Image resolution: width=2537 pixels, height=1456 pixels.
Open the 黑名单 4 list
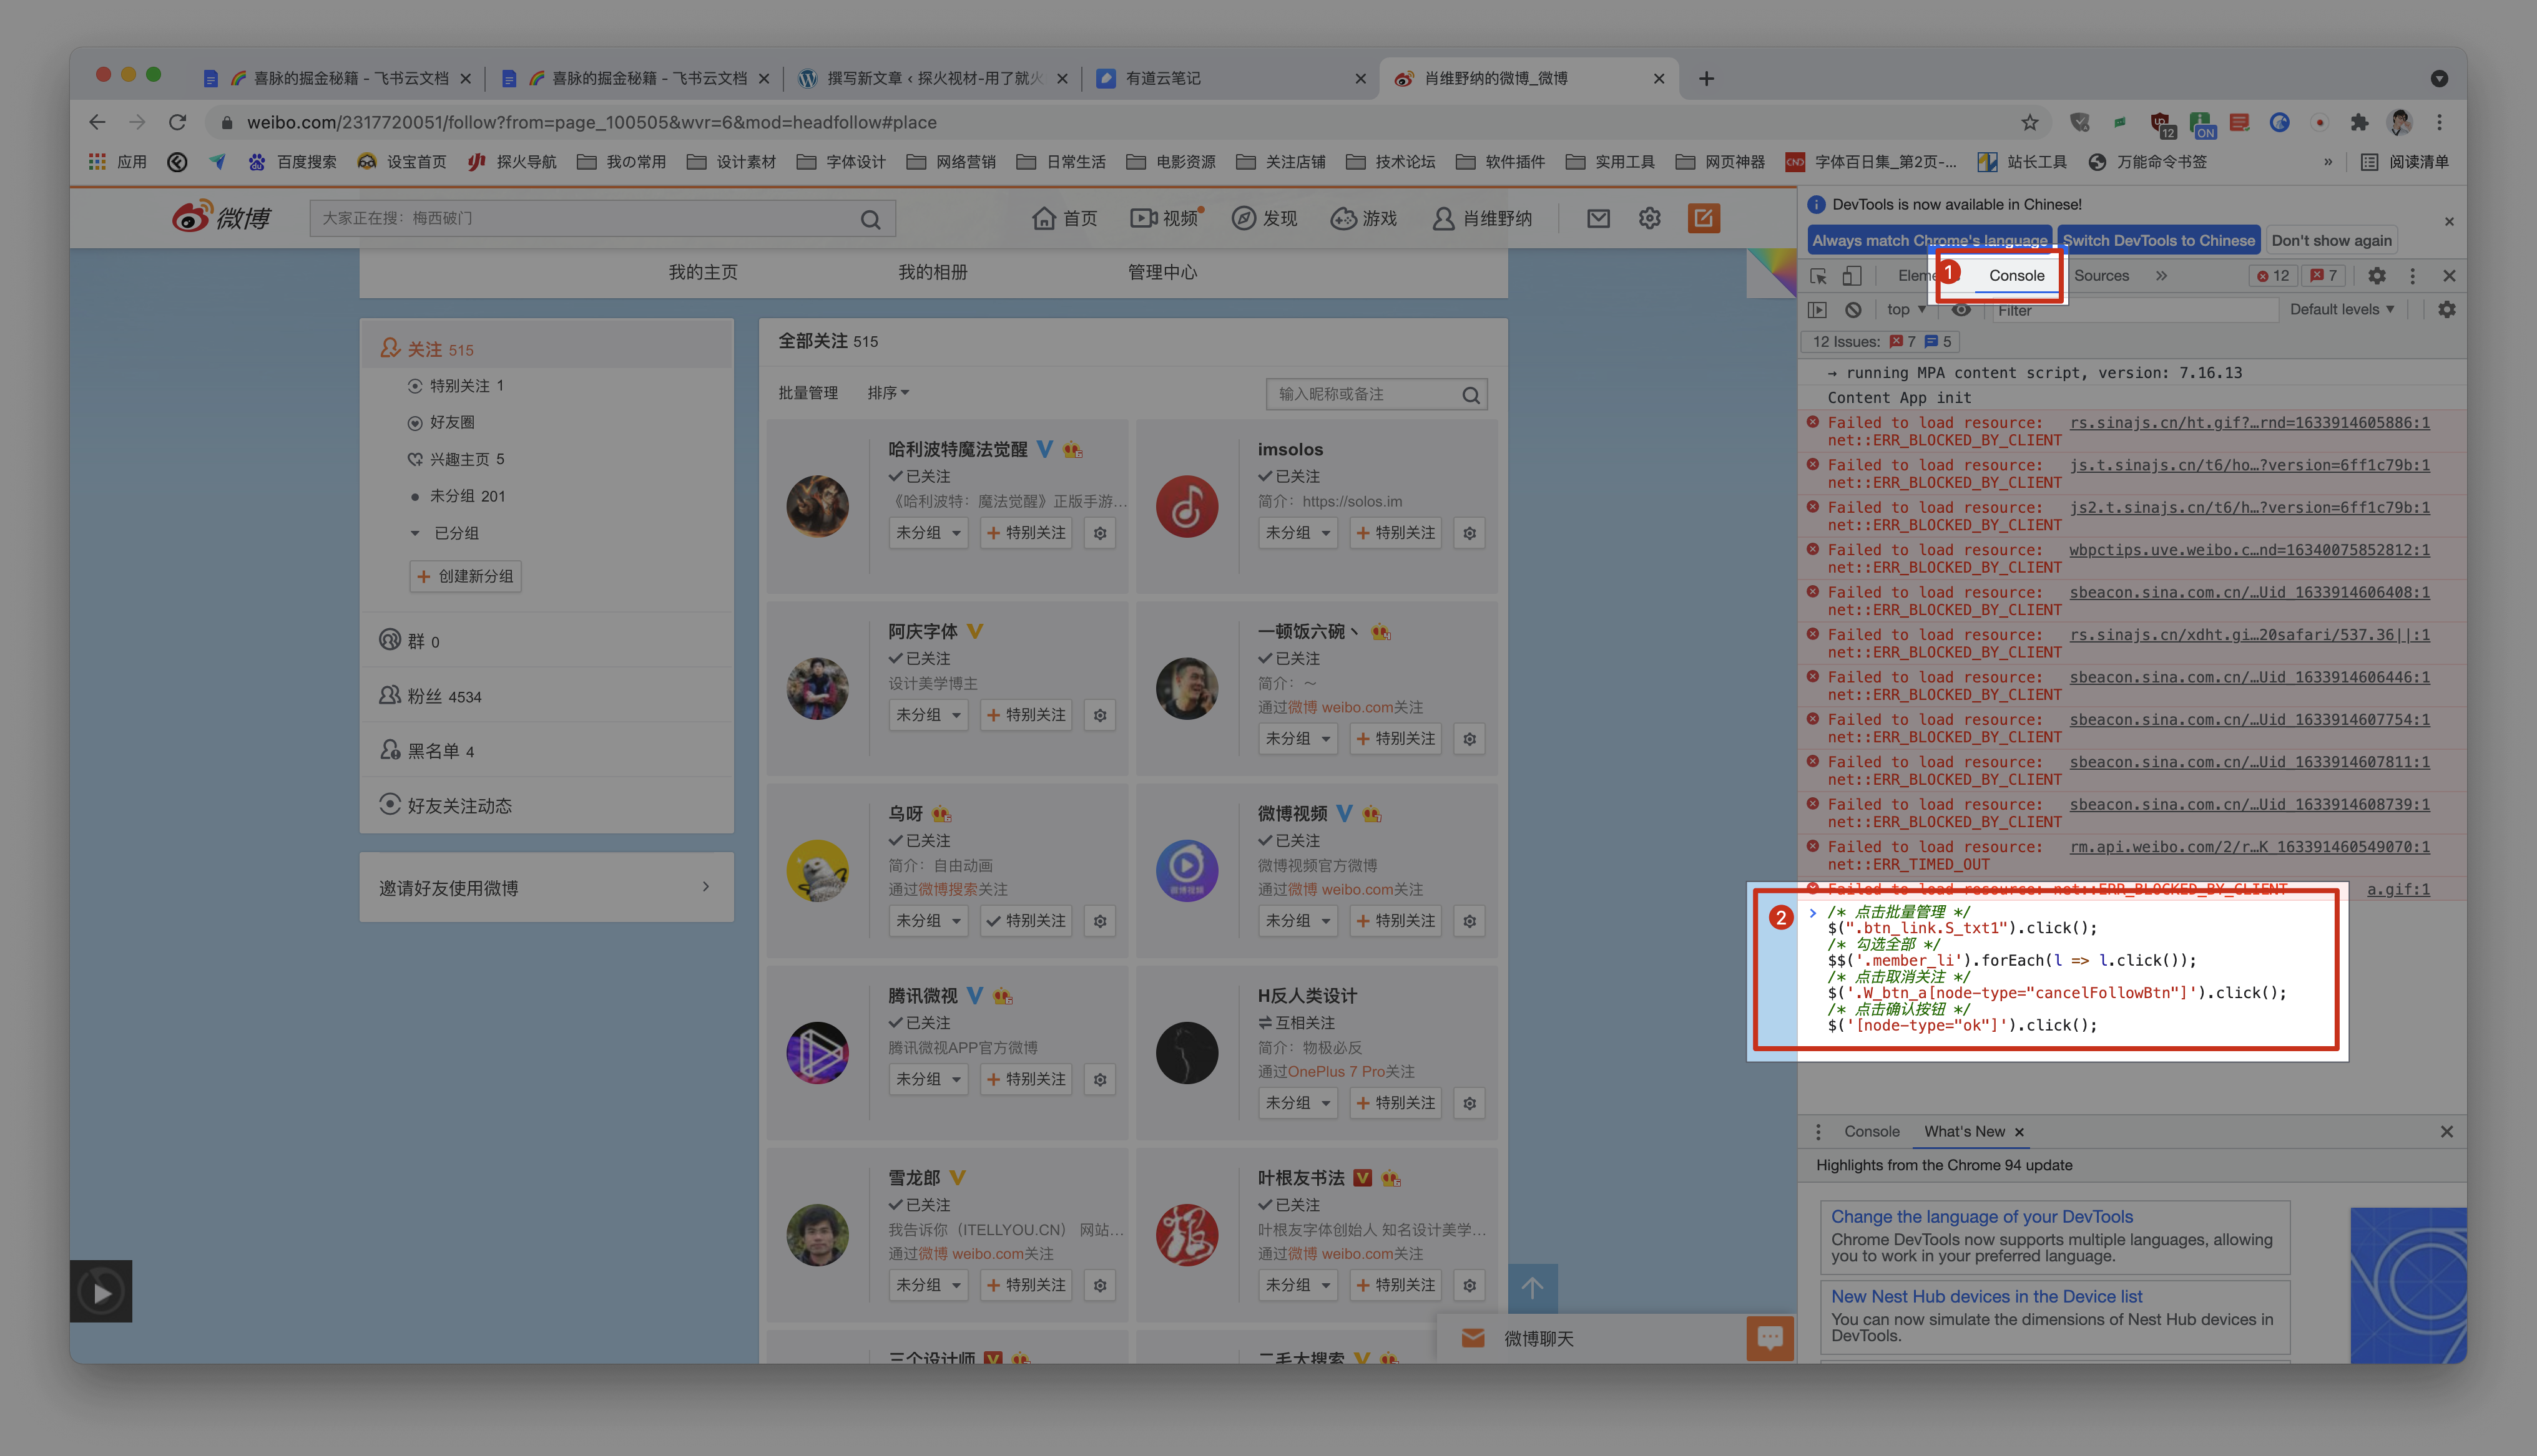tap(427, 751)
